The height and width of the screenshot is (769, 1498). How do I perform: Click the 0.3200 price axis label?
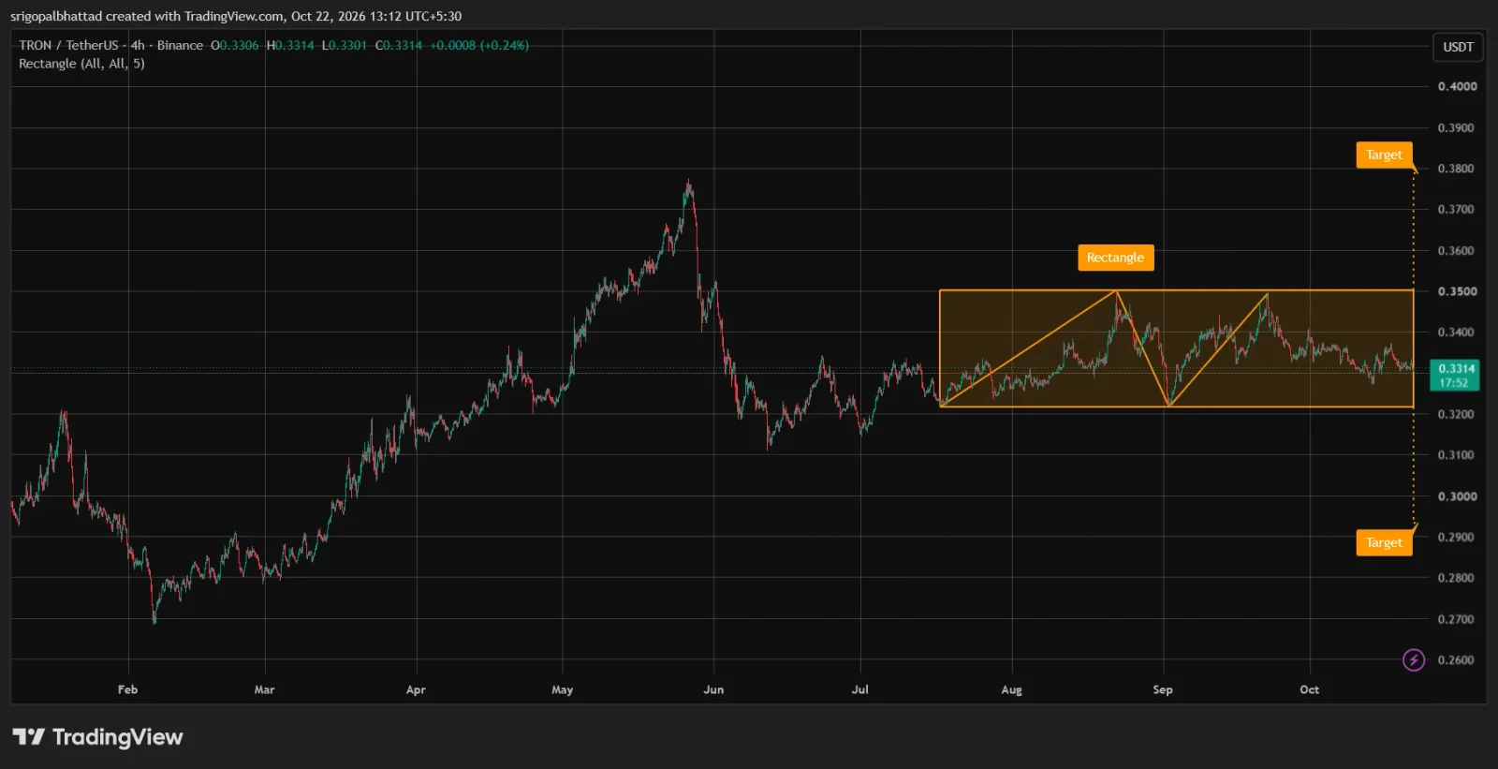click(1457, 414)
